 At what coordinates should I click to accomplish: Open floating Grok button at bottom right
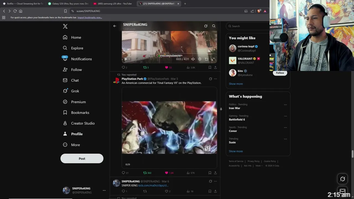pos(342,179)
